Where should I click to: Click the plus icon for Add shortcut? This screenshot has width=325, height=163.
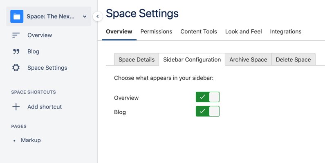pos(16,107)
